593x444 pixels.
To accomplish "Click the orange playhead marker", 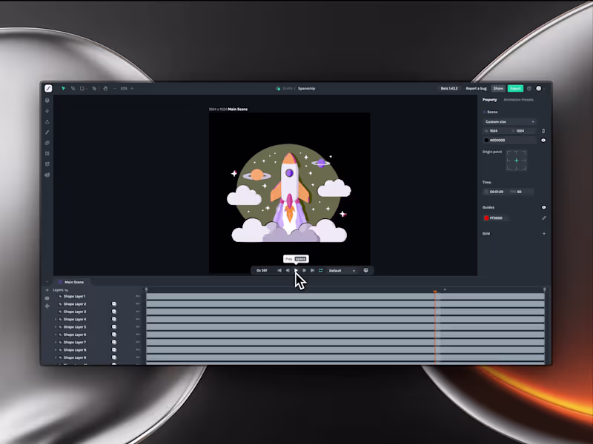I will 435,291.
